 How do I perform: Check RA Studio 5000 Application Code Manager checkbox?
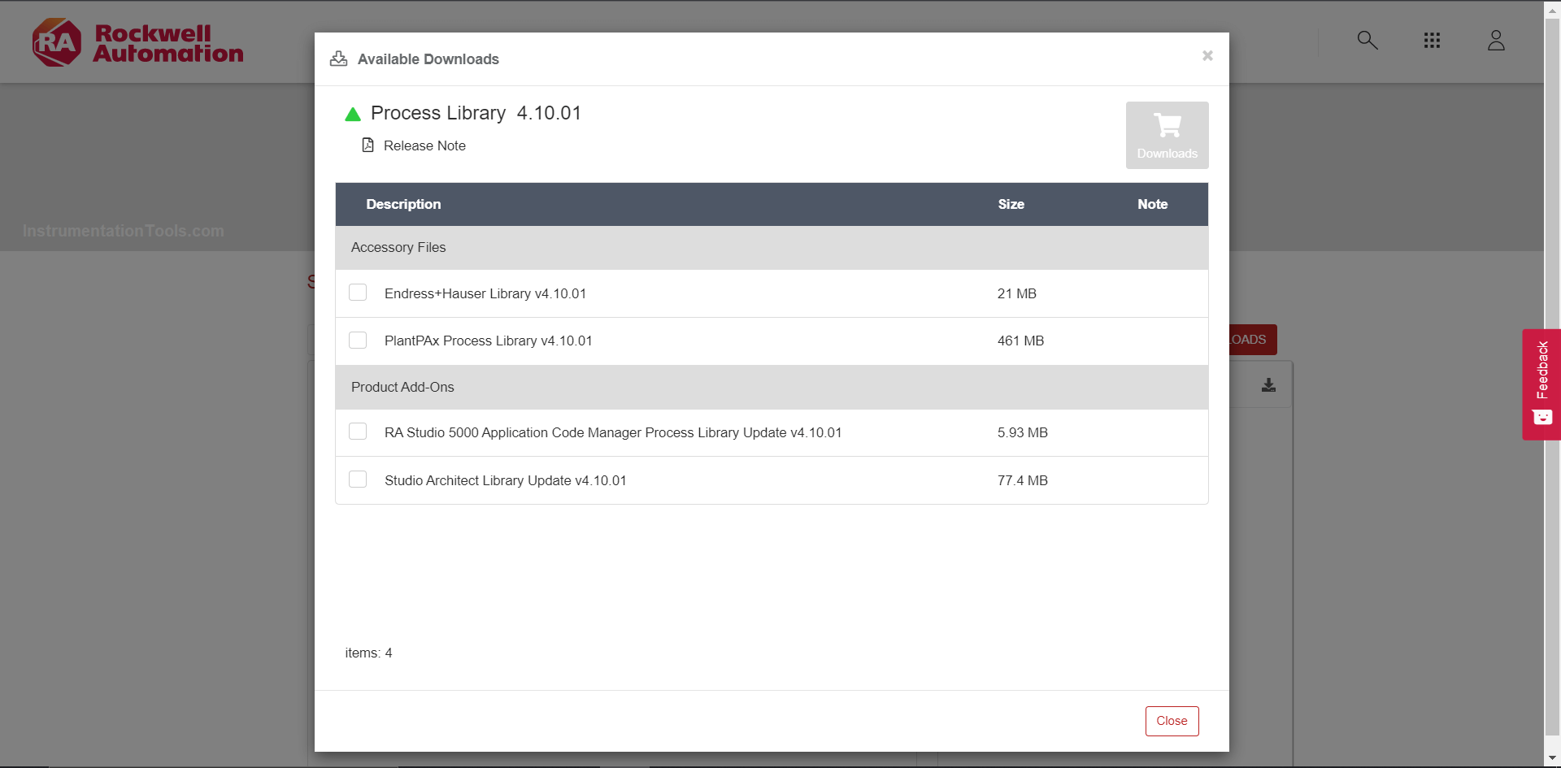click(358, 432)
